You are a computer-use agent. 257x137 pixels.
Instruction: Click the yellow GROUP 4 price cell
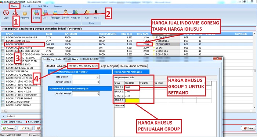pyautogui.click(x=132, y=100)
